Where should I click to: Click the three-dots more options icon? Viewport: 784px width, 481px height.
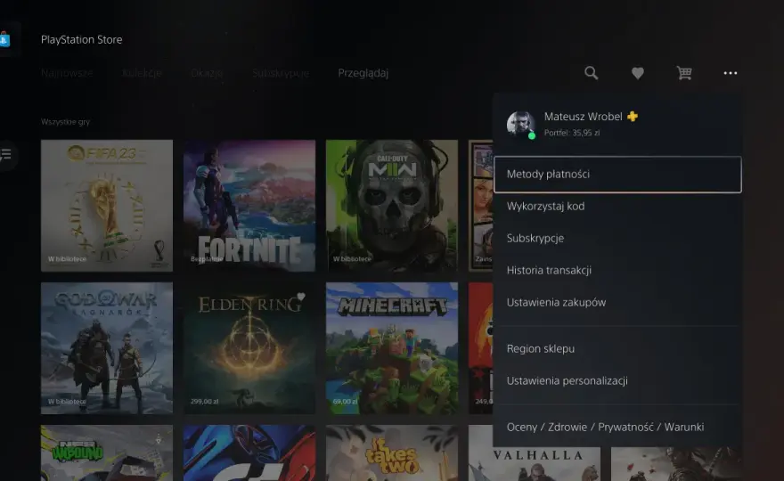click(x=730, y=73)
